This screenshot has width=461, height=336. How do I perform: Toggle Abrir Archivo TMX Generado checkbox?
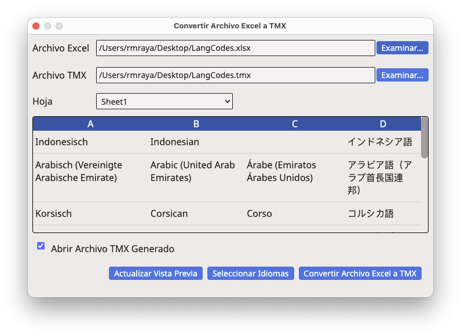[41, 246]
